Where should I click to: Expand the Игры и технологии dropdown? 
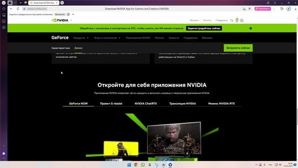[107, 38]
